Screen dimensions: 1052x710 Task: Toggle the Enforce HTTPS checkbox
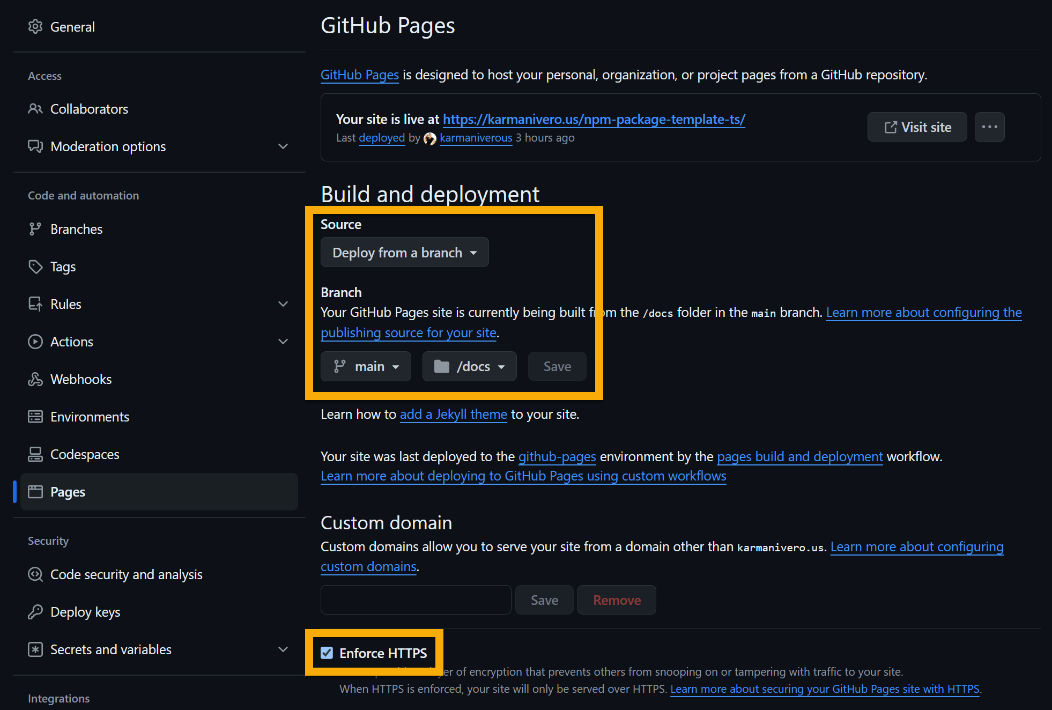327,653
